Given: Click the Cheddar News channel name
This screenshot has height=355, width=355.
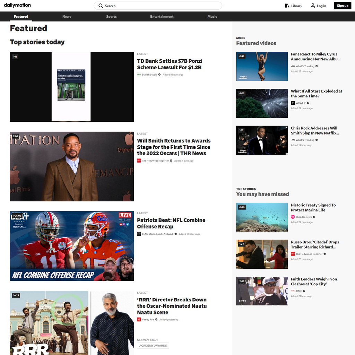Looking at the screenshot, I should click(304, 217).
